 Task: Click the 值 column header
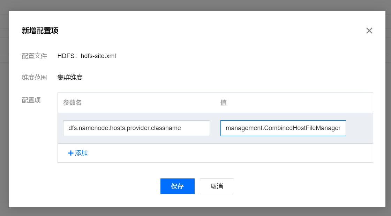(224, 103)
